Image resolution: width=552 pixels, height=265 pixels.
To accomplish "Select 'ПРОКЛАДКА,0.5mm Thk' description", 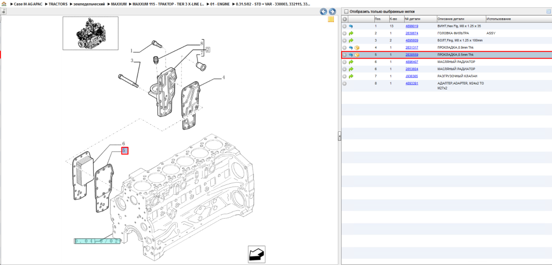I will [455, 55].
